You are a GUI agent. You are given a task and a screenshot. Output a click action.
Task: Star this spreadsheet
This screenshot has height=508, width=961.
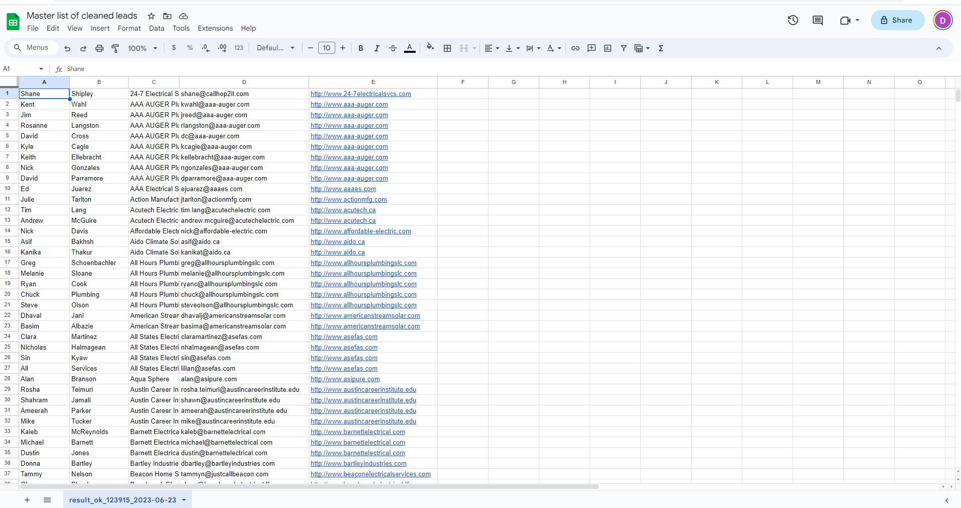tap(151, 16)
